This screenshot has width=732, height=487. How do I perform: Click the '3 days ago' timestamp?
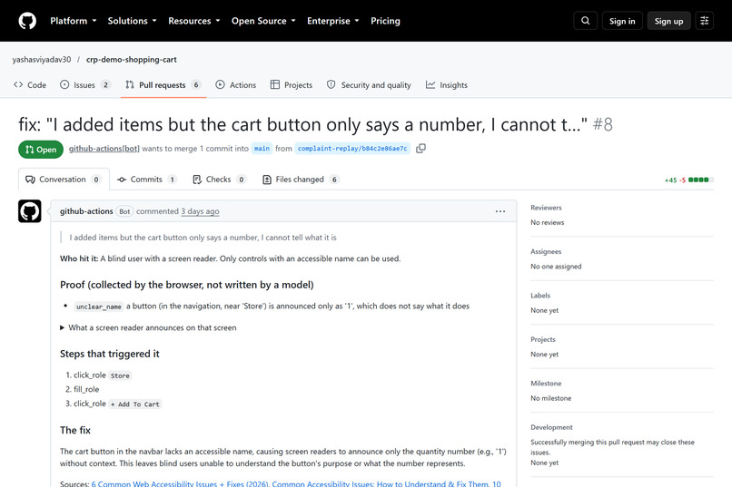(200, 211)
